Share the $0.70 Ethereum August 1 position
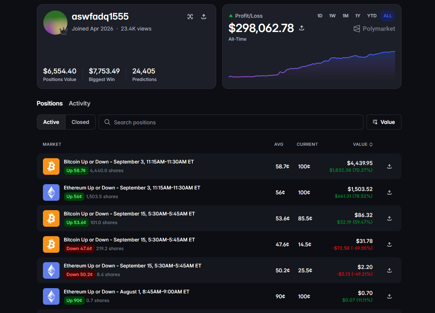 pos(389,296)
